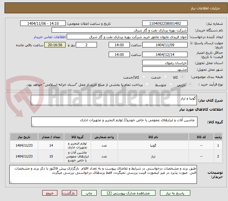This screenshot has height=201, width=228.
Task: Click the quantity cell showing 14
Action: click(x=51, y=145)
